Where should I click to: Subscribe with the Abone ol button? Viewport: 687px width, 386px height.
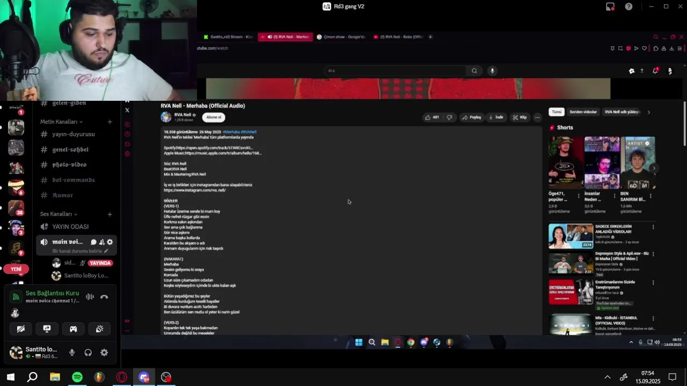(x=214, y=117)
